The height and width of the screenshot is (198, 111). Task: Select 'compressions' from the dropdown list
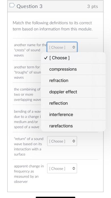[73, 69]
